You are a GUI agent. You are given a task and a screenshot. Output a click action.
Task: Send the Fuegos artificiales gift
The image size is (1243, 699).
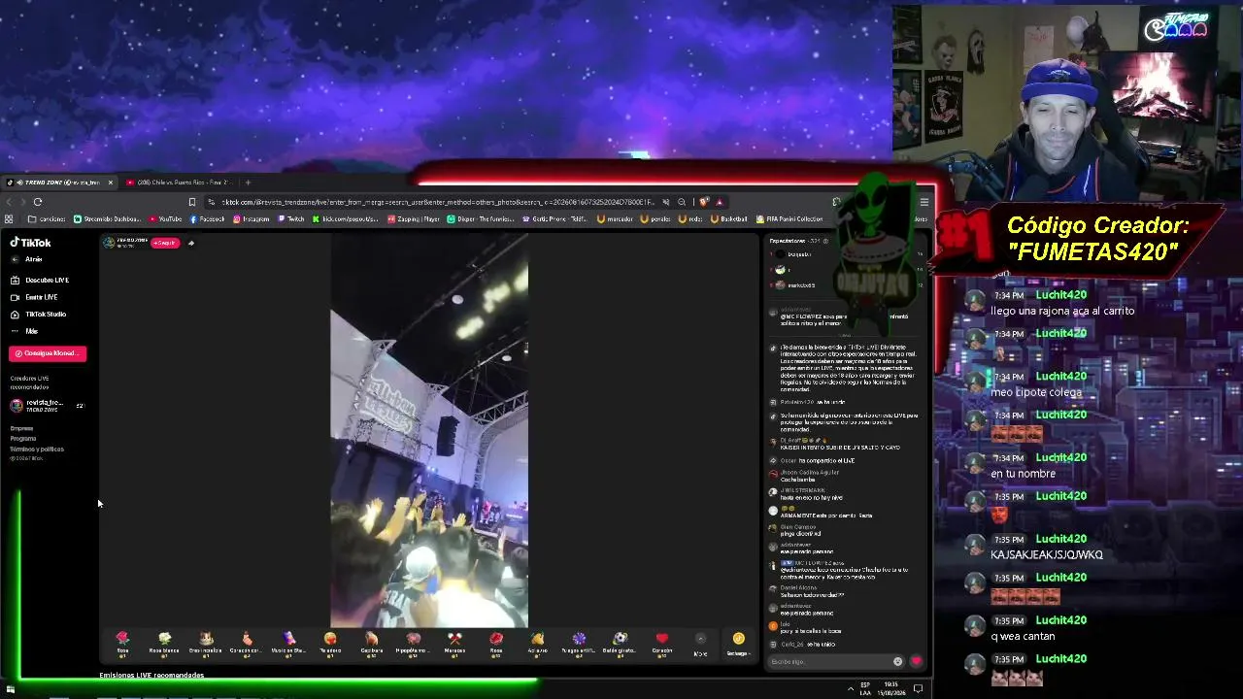[579, 643]
